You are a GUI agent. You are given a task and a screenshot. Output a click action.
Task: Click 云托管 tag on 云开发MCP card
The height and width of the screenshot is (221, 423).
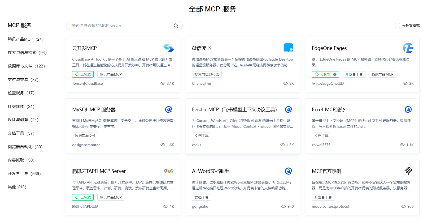[83, 74]
